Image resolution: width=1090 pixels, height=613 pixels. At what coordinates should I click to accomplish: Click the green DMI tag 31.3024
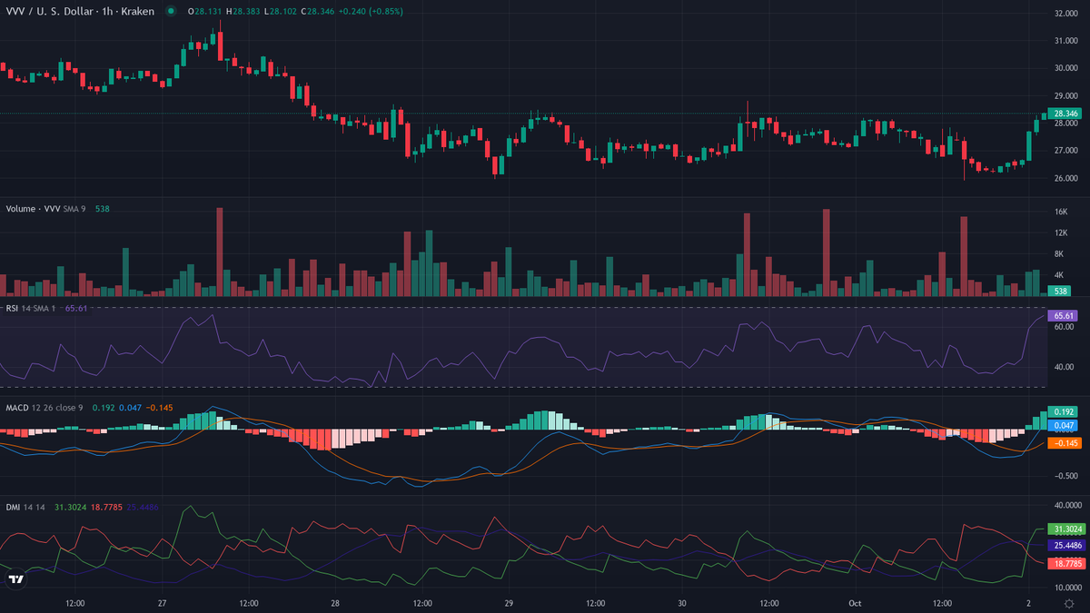[1065, 529]
